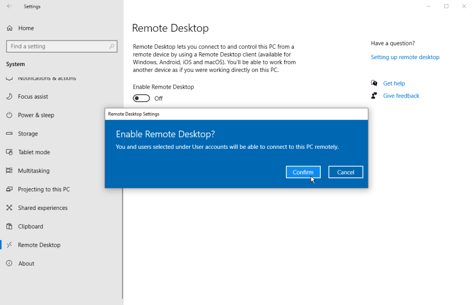Click the Remote Desktop page heading
Screen dimensions: 473x305
pos(170,28)
